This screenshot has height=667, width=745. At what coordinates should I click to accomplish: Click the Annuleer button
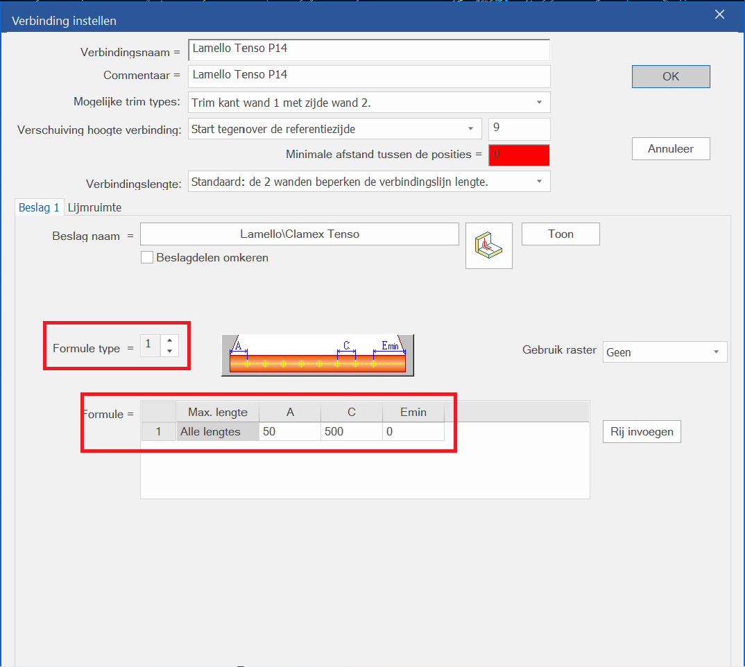[671, 148]
